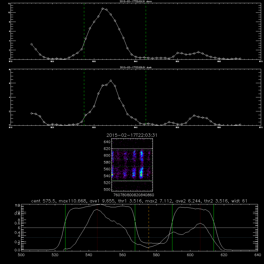Click the red dotted vertical line near 606
Image resolution: width=264 pixels, height=264 pixels.
[x=200, y=227]
